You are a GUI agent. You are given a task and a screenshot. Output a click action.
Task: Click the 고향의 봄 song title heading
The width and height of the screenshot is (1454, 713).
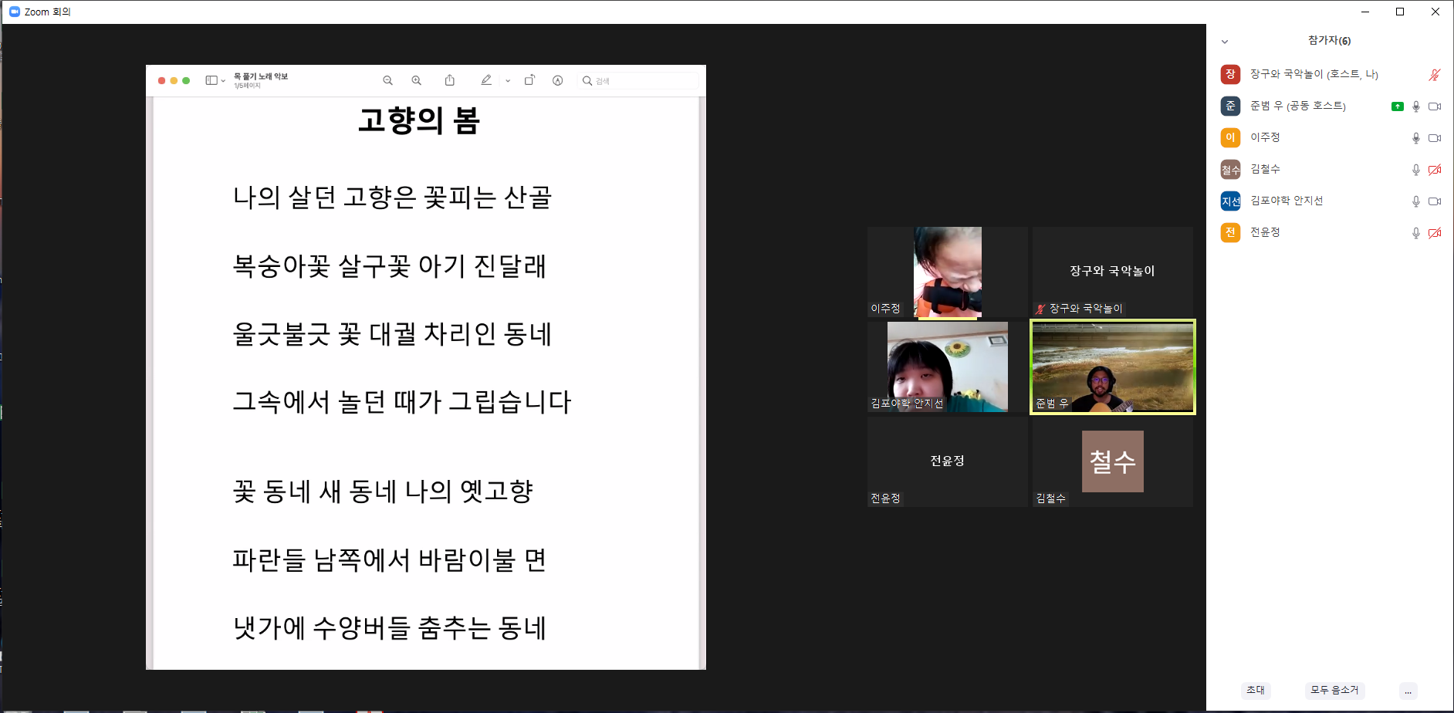[419, 120]
